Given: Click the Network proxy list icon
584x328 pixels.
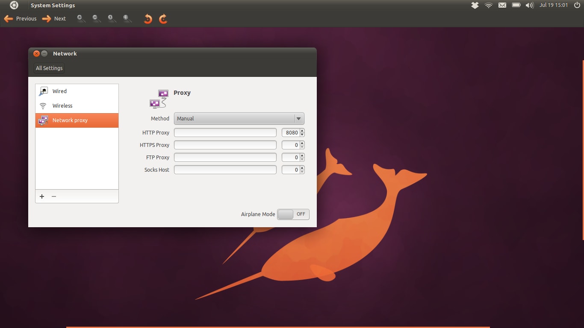Looking at the screenshot, I should (x=43, y=120).
